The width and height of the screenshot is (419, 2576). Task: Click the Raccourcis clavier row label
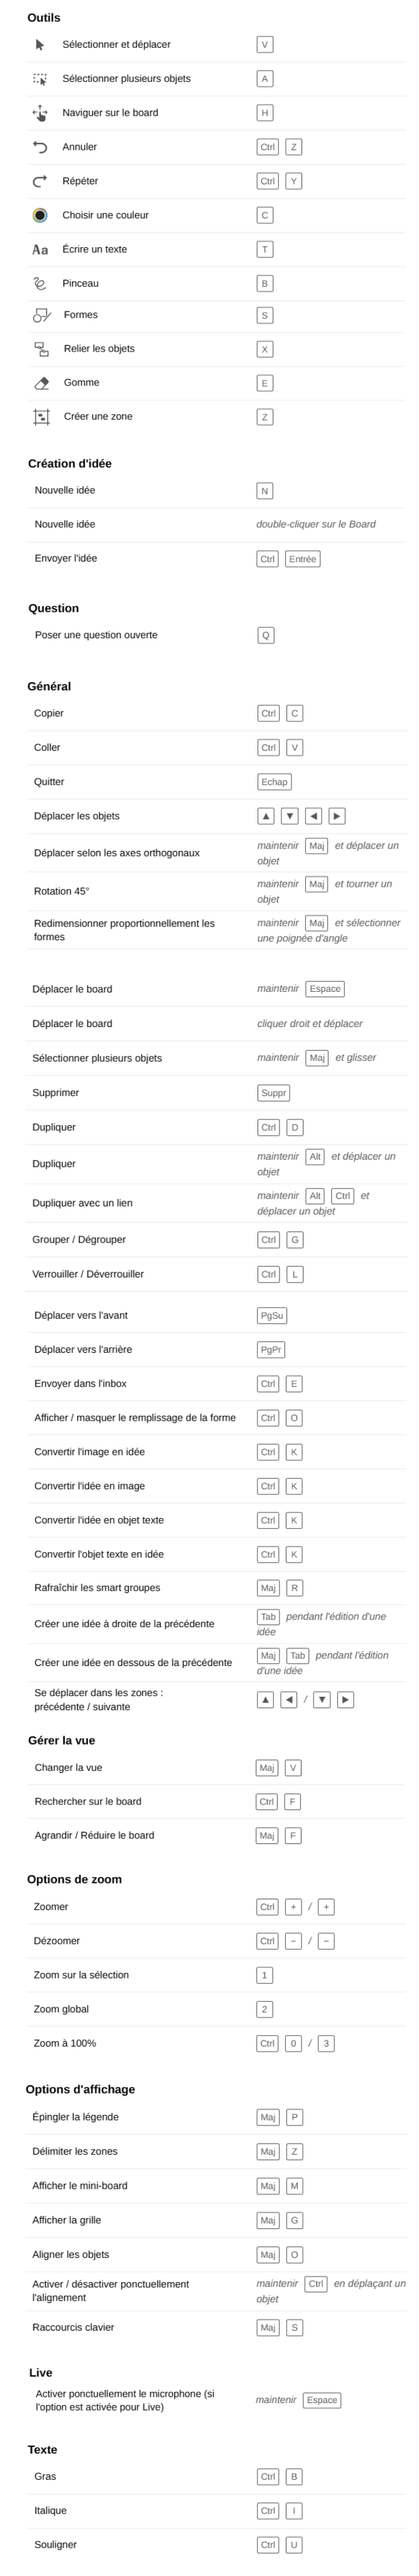point(73,2327)
